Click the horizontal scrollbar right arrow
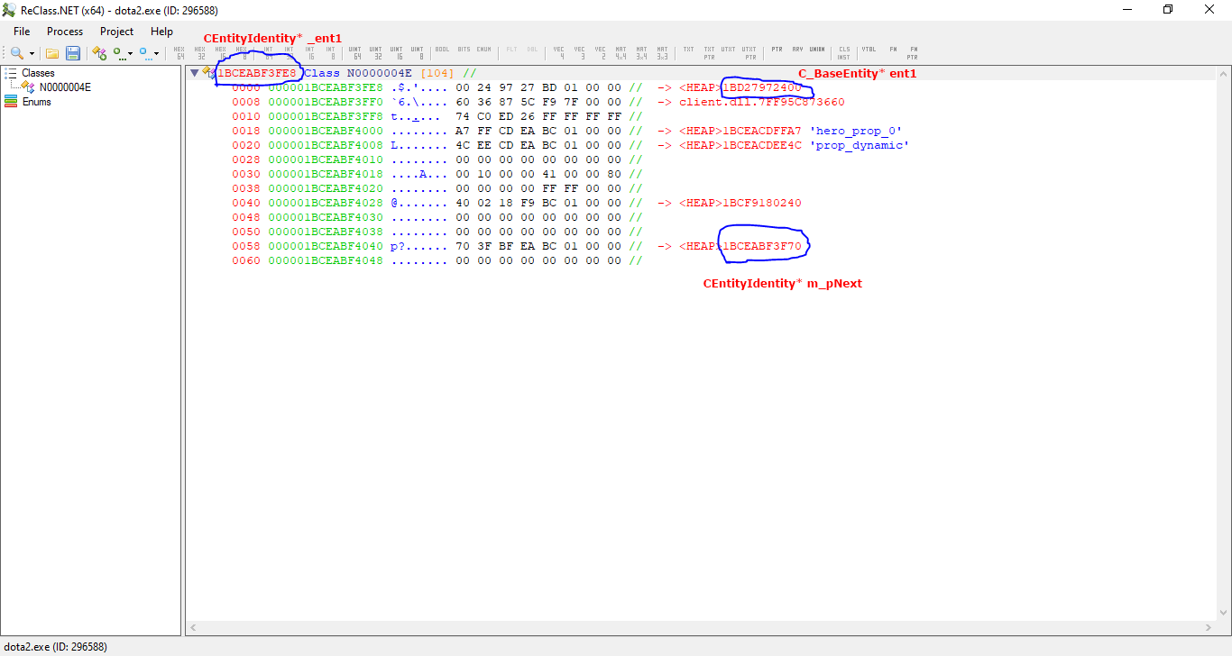This screenshot has height=656, width=1232. [x=1210, y=628]
